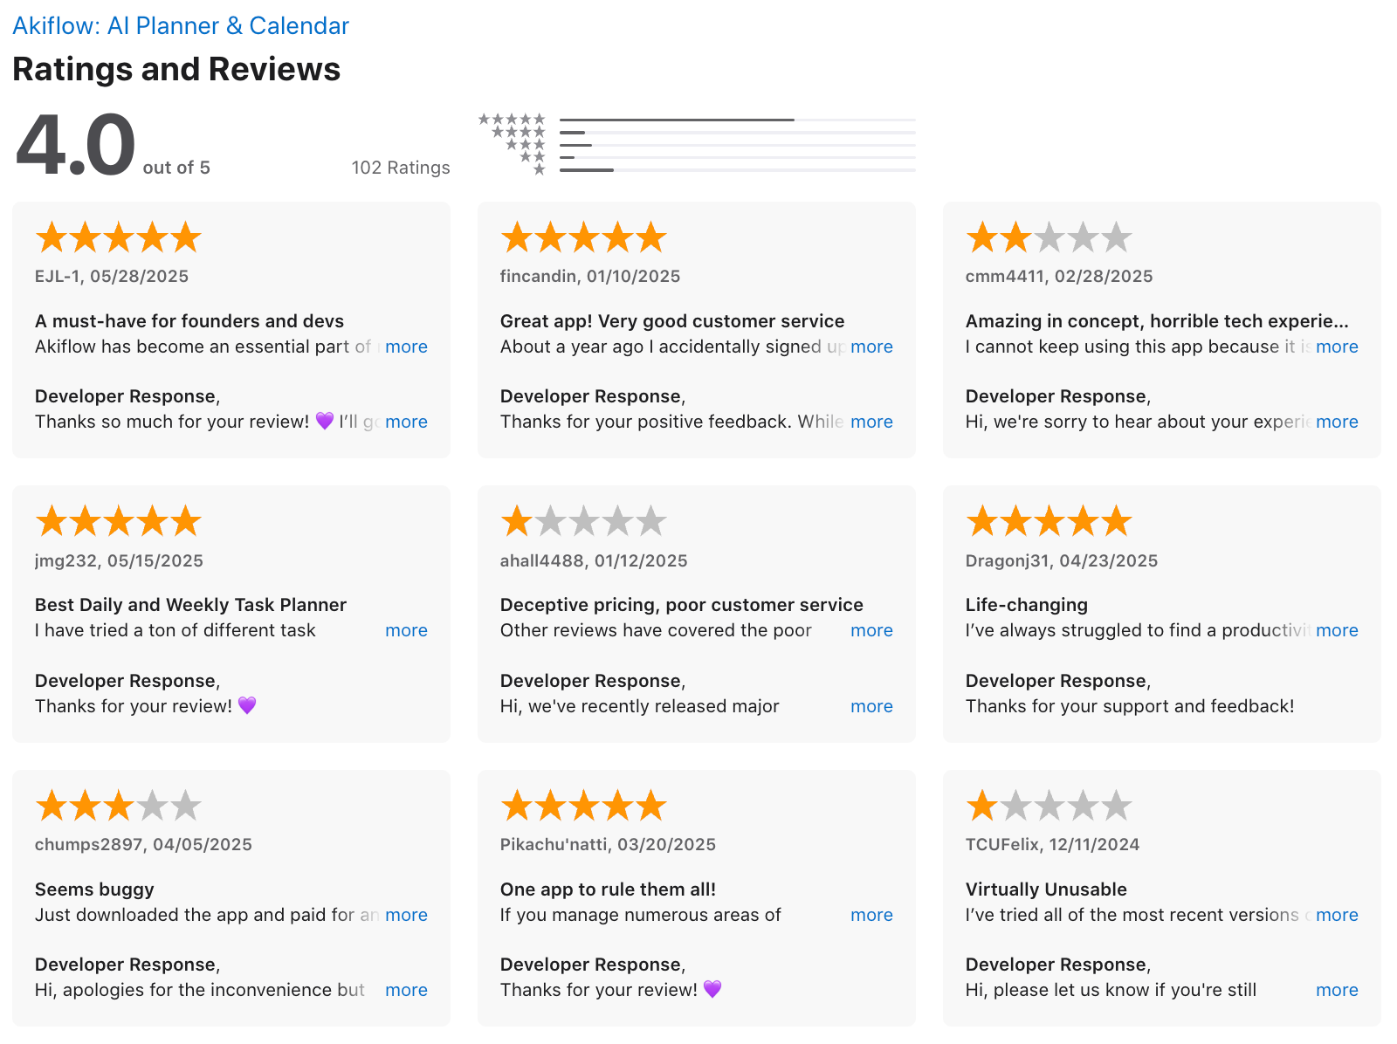This screenshot has width=1397, height=1044.
Task: Expand developer response under 'Virtually Unusable' review
Action: pyautogui.click(x=1337, y=990)
